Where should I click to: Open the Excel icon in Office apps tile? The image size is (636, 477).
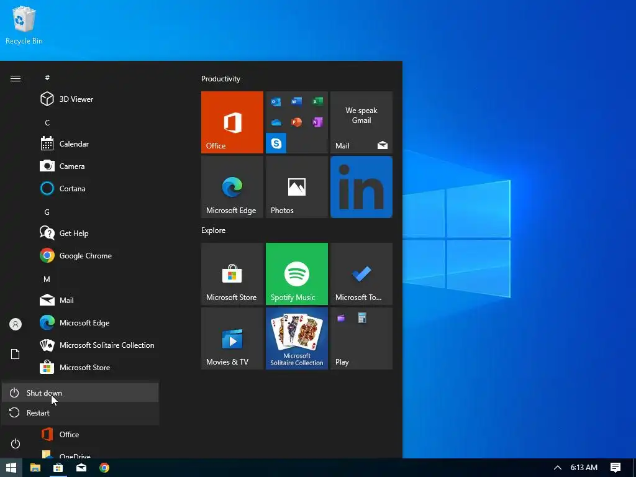(317, 101)
